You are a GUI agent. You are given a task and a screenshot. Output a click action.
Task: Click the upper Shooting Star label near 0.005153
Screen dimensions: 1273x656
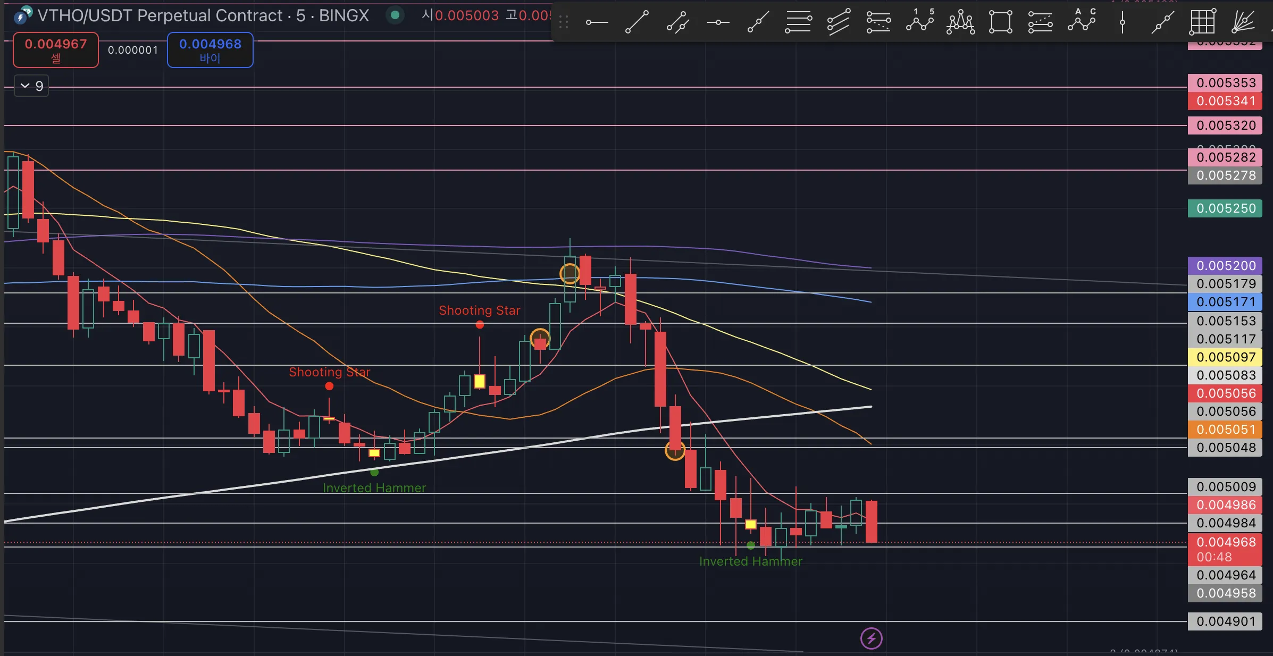tap(479, 310)
